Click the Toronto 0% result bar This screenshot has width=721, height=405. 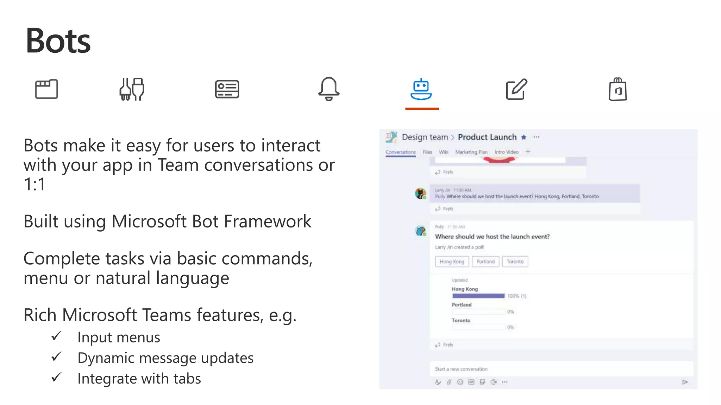pos(479,327)
